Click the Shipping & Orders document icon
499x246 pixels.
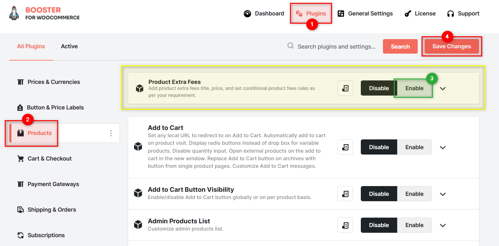tap(21, 210)
